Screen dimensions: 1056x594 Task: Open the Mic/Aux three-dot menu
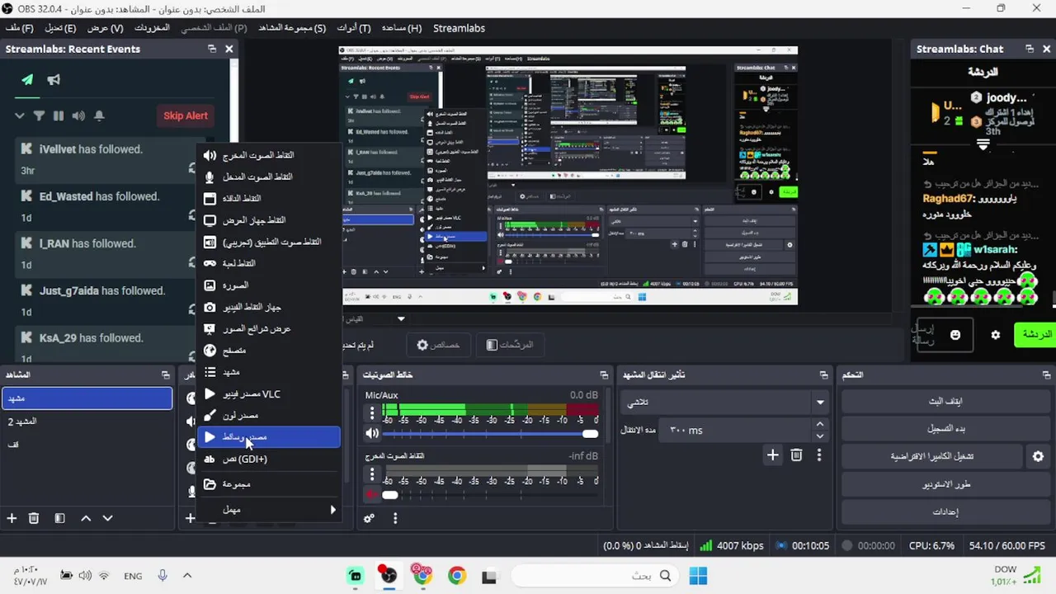(372, 413)
